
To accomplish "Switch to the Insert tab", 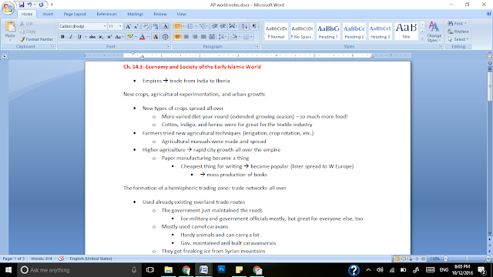I will tap(48, 14).
